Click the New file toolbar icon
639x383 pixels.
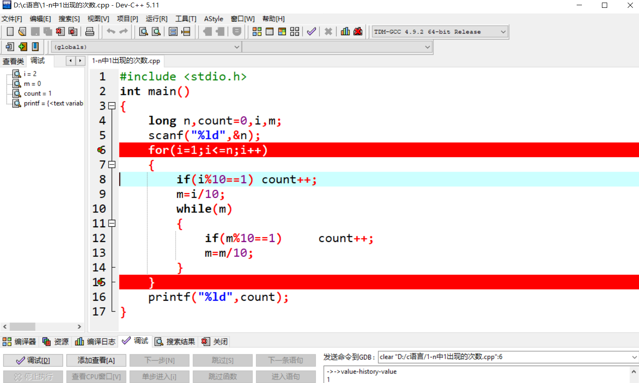tap(10, 31)
